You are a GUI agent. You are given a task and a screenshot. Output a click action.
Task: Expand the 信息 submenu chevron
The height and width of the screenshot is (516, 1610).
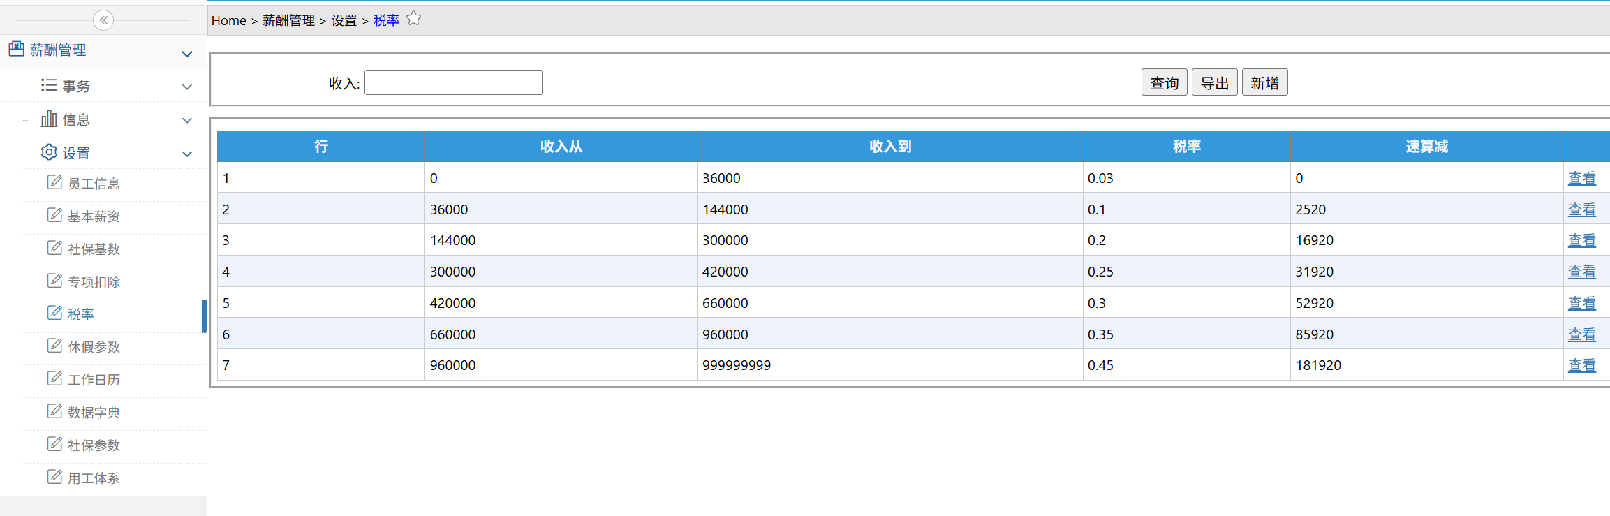pyautogui.click(x=187, y=120)
